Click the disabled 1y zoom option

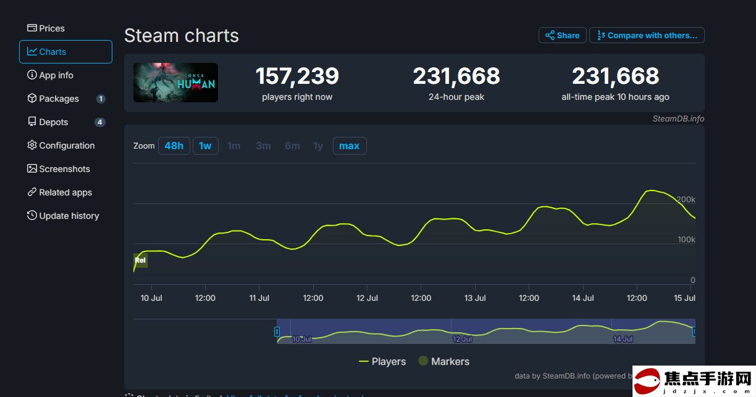[318, 145]
